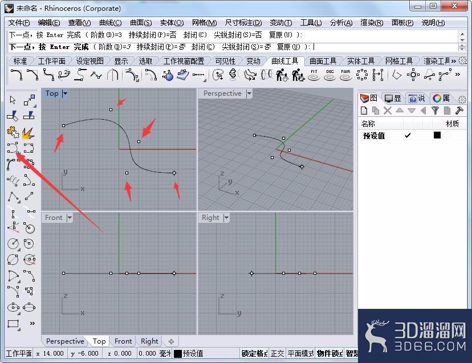The height and width of the screenshot is (363, 472).
Task: Open the 属 properties panel tab
Action: [x=441, y=98]
